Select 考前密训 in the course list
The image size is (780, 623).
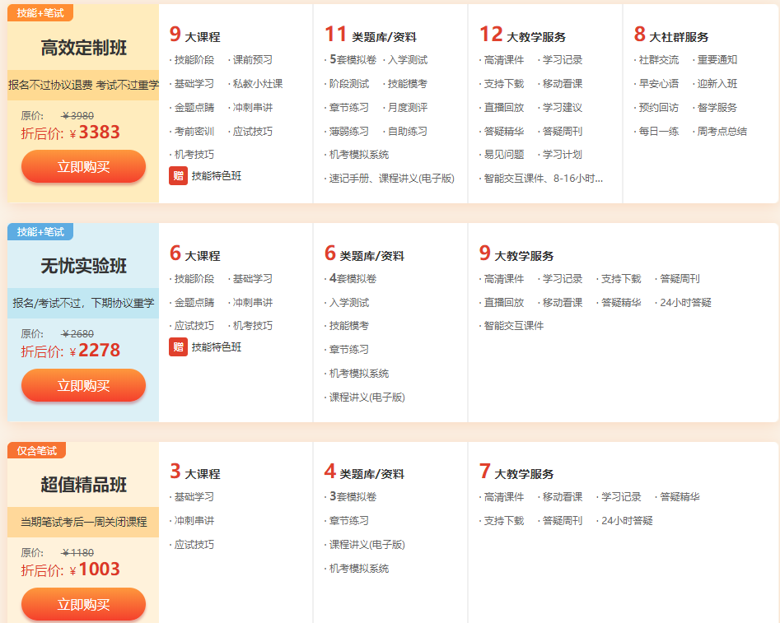pos(194,132)
